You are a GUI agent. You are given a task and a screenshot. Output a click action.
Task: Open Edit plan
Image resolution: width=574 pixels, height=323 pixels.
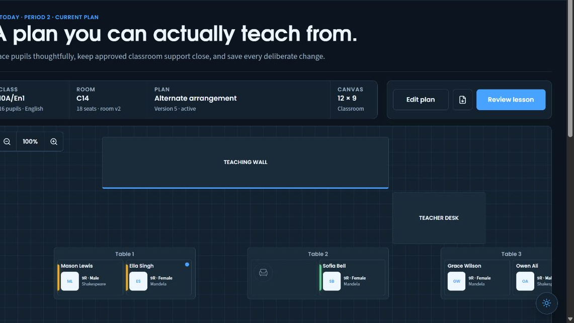(x=421, y=100)
